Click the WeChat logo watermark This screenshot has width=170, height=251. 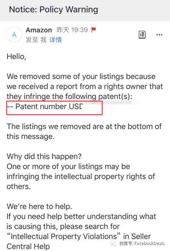click(113, 243)
